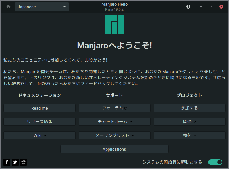Open the メーリングリスト mailing list link
229x169 pixels.
114,135
